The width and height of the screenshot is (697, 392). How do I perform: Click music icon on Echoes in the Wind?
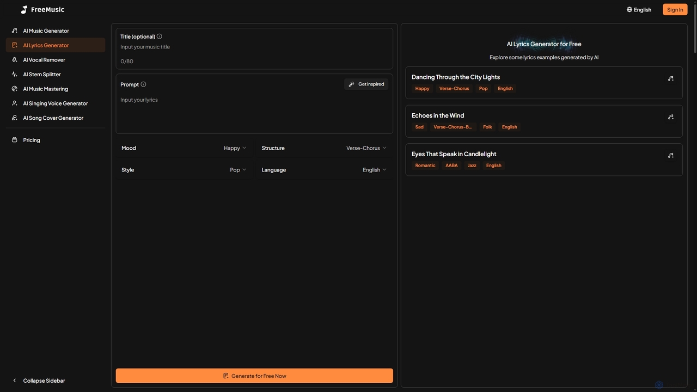[671, 117]
